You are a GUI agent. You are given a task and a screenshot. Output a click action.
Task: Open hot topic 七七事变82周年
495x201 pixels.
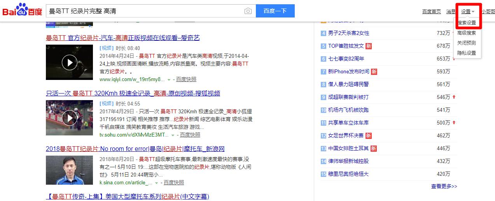click(346, 59)
